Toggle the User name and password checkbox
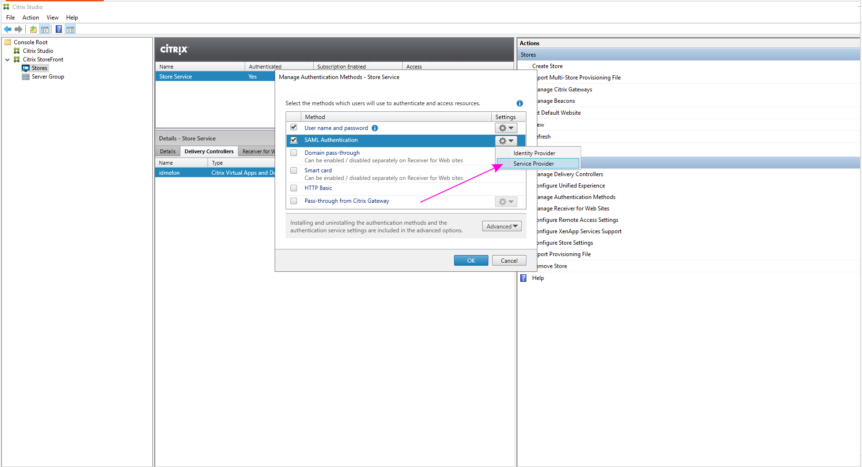Image resolution: width=862 pixels, height=467 pixels. 294,128
